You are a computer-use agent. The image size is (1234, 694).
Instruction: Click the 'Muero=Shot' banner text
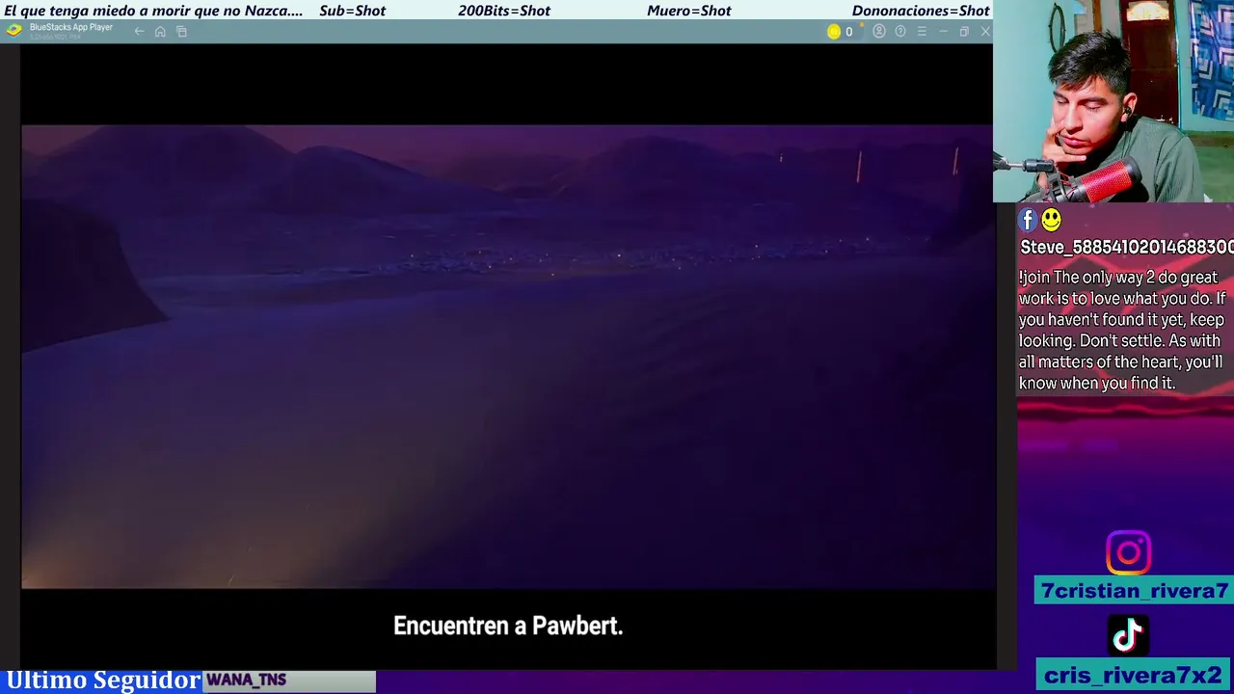coord(688,11)
